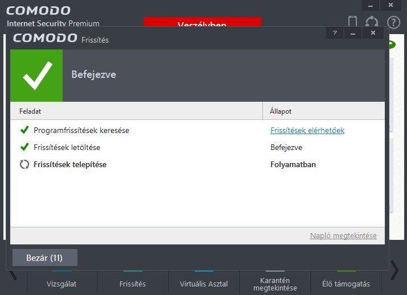Open the Virtuális Asztal tile
Screen dimensions: 407x295
click(204, 283)
